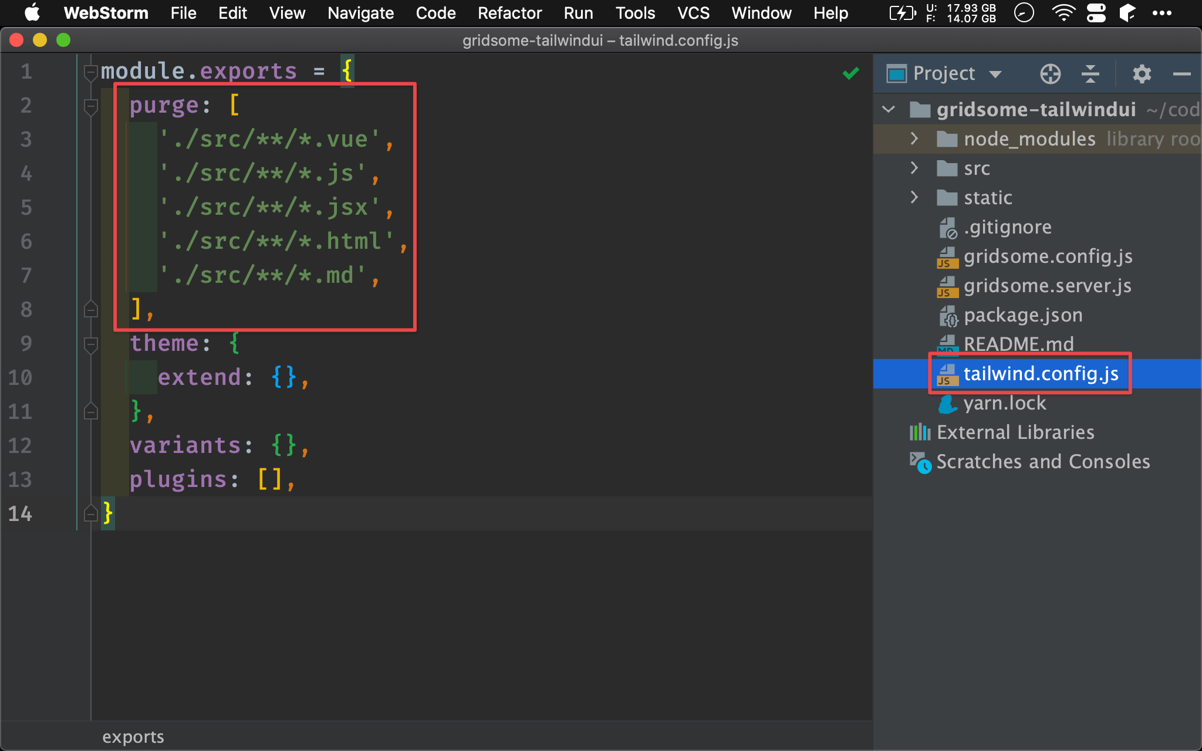Click the './src/**/*.vue' string

tap(269, 140)
